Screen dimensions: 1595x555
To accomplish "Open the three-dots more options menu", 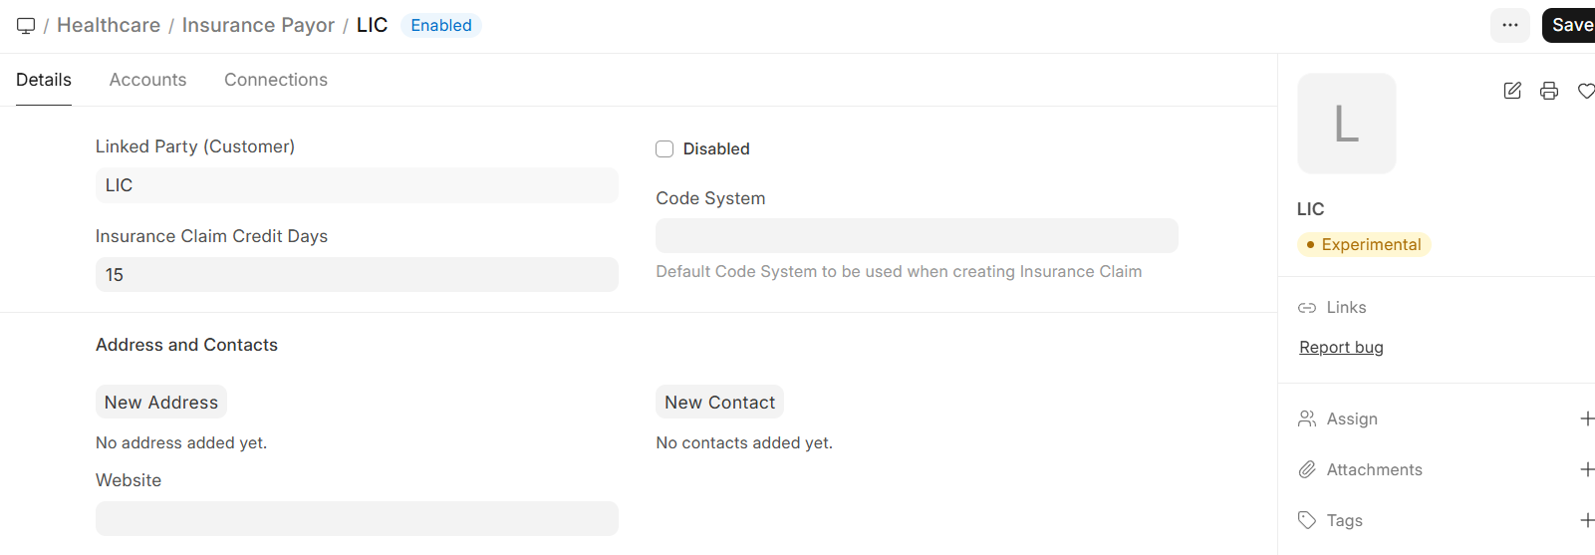I will tap(1510, 25).
